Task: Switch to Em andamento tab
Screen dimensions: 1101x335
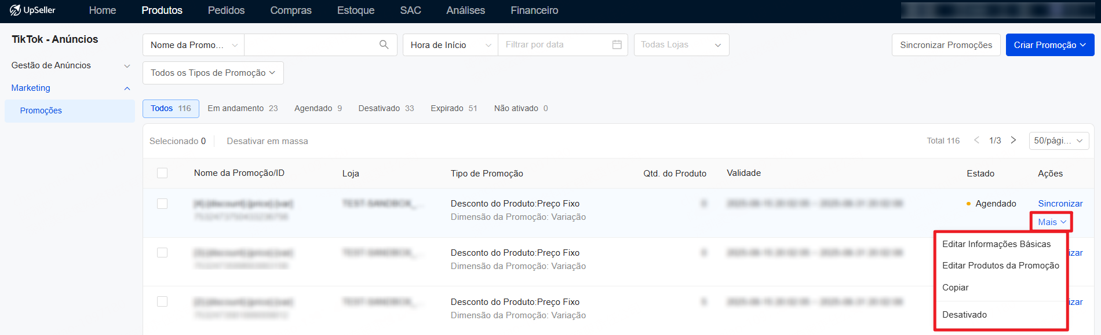Action: click(x=242, y=108)
